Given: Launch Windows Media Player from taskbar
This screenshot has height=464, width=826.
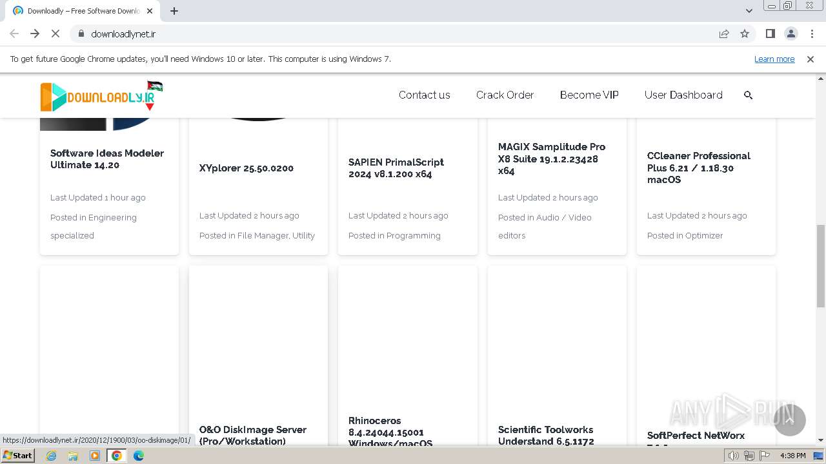Looking at the screenshot, I should click(95, 456).
